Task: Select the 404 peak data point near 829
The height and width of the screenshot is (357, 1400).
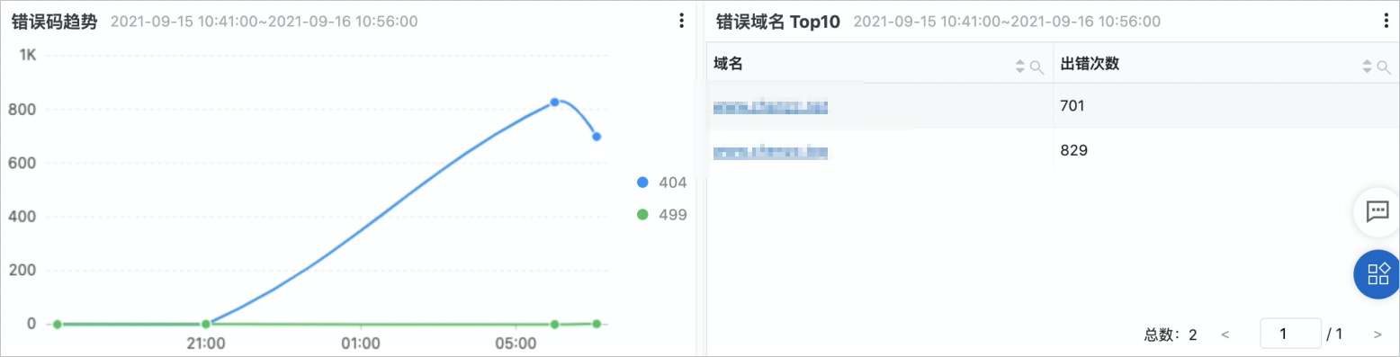Action: click(x=555, y=103)
